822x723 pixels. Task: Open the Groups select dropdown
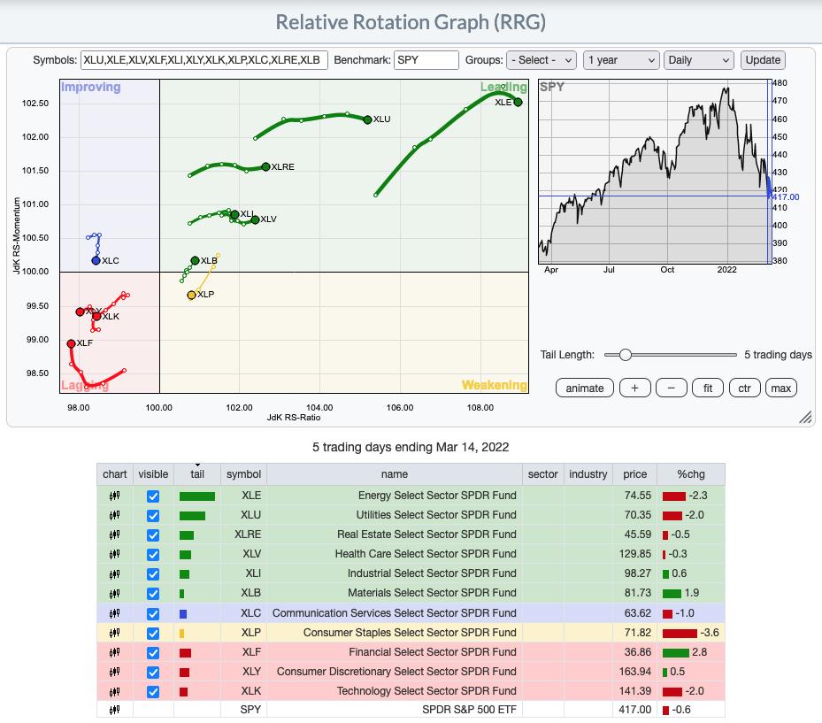(542, 60)
